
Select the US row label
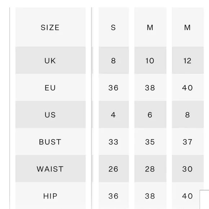coord(50,115)
